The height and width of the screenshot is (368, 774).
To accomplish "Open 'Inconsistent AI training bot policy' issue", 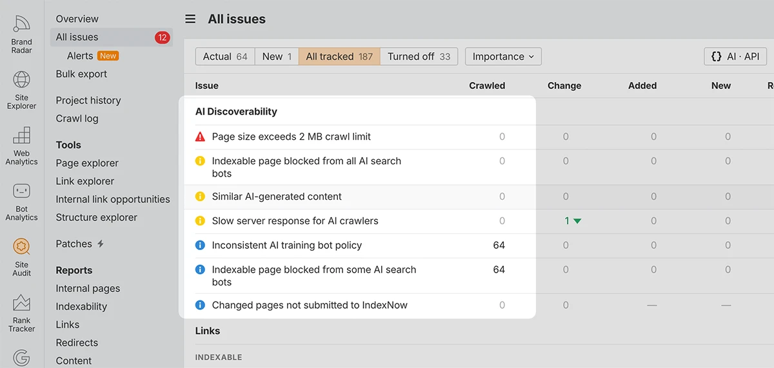I will pos(287,246).
